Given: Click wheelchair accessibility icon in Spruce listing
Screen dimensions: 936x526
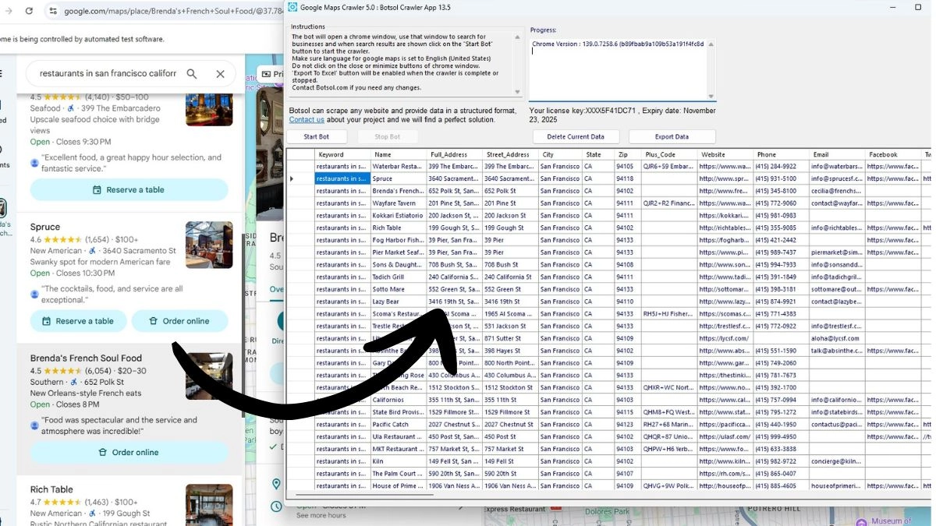Looking at the screenshot, I should (x=93, y=251).
